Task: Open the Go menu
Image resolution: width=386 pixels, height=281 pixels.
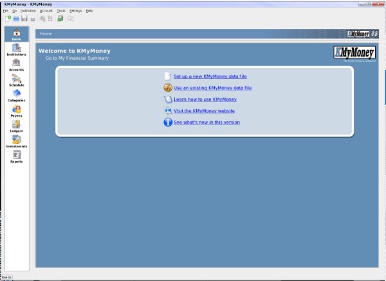Action: point(15,11)
